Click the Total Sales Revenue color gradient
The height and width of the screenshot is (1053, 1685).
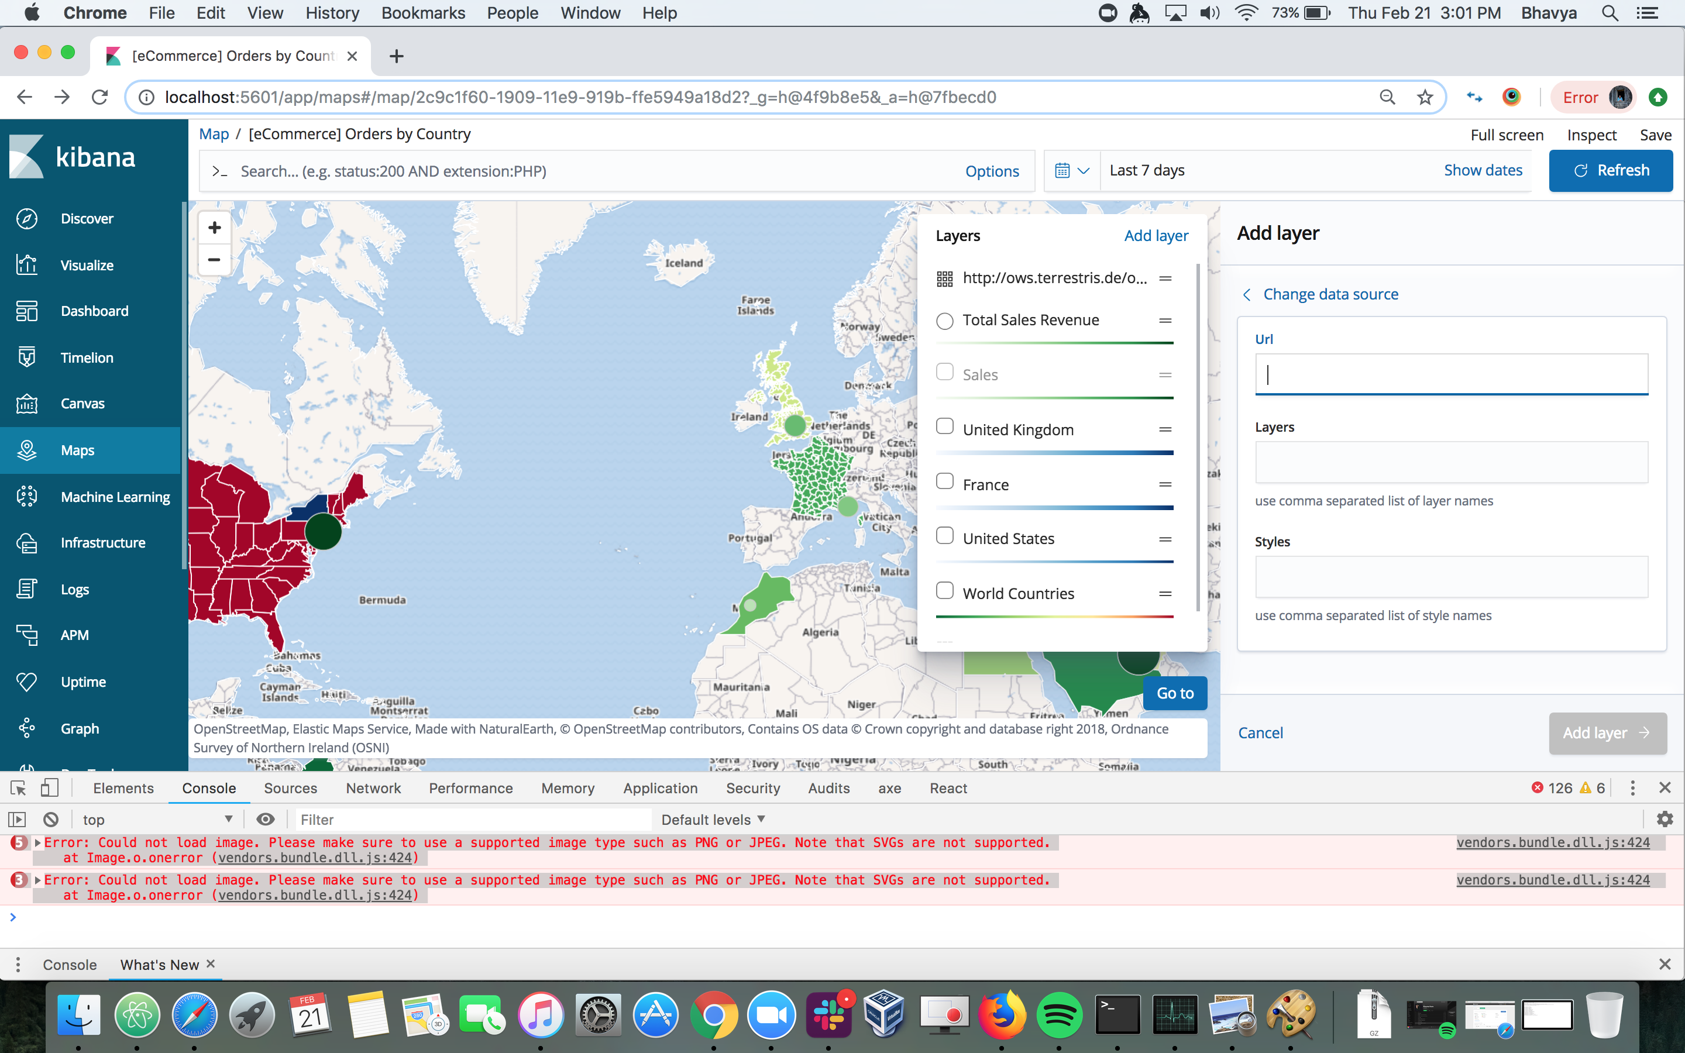1054,343
